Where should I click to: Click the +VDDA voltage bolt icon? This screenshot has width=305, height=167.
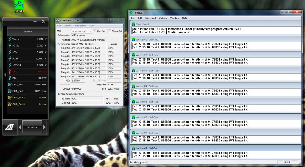[10, 65]
